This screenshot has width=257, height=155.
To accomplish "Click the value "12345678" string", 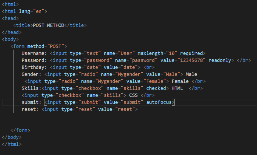I will pyautogui.click(x=191, y=60).
